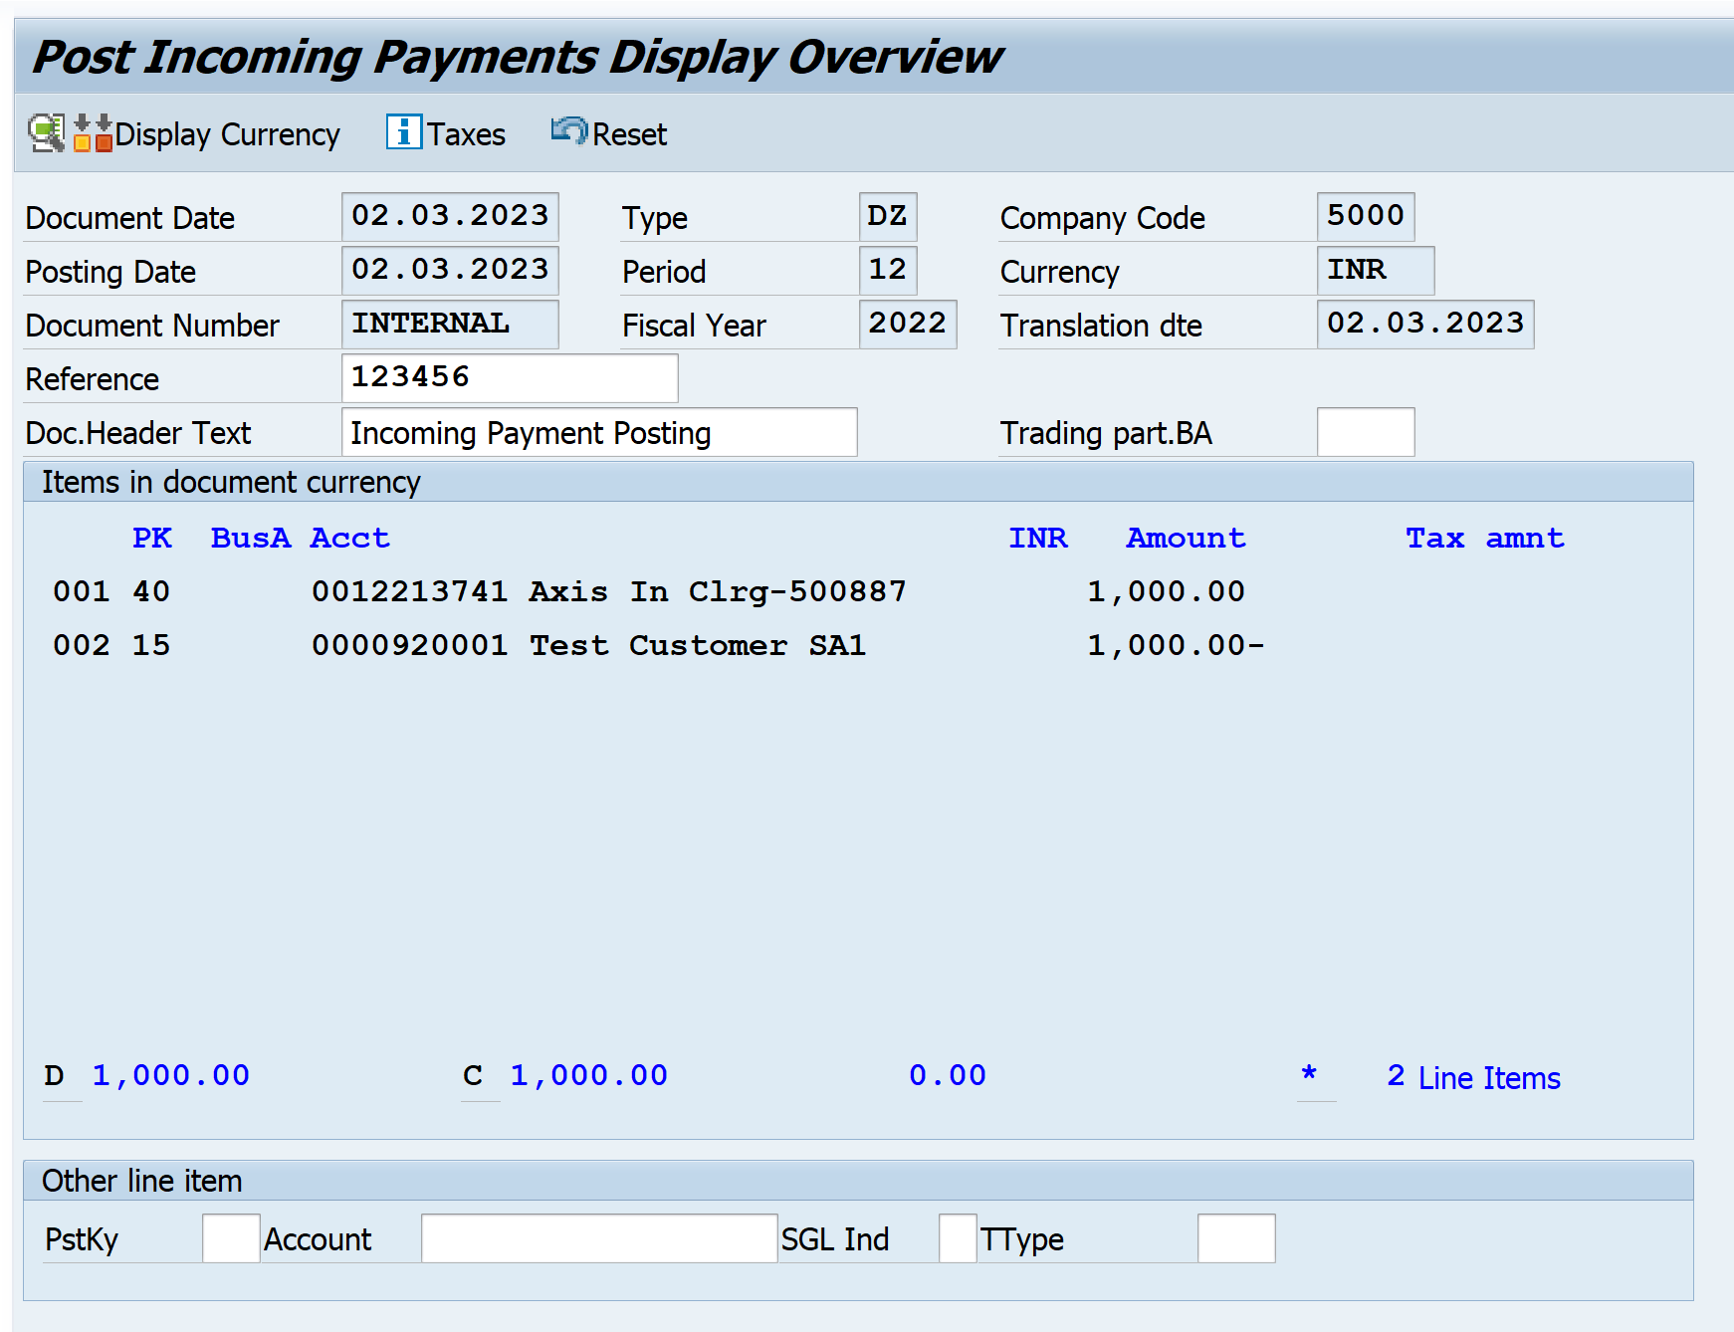Click the Fiscal Year field 2022
Viewport: 1734px width, 1332px height.
pos(908,325)
